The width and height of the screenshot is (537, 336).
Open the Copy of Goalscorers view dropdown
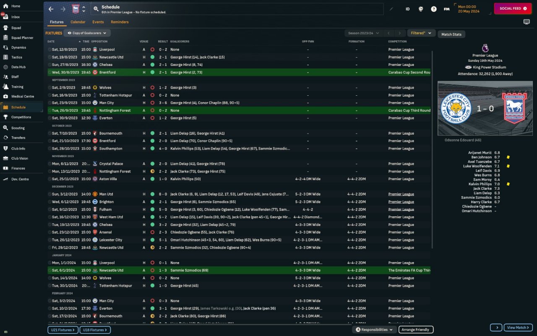coord(87,33)
